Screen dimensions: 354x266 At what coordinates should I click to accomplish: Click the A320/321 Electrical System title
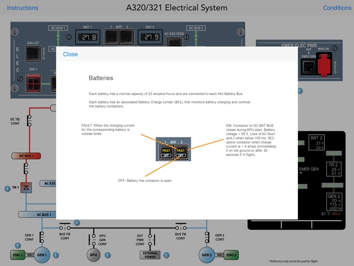click(177, 8)
